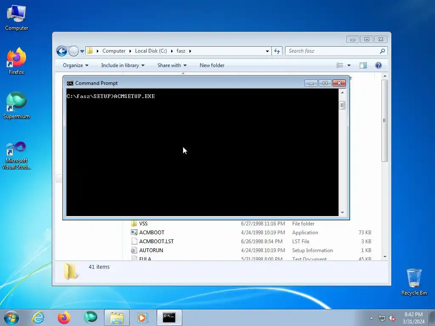Open the Organize menu
This screenshot has height=326, width=435.
click(x=76, y=65)
